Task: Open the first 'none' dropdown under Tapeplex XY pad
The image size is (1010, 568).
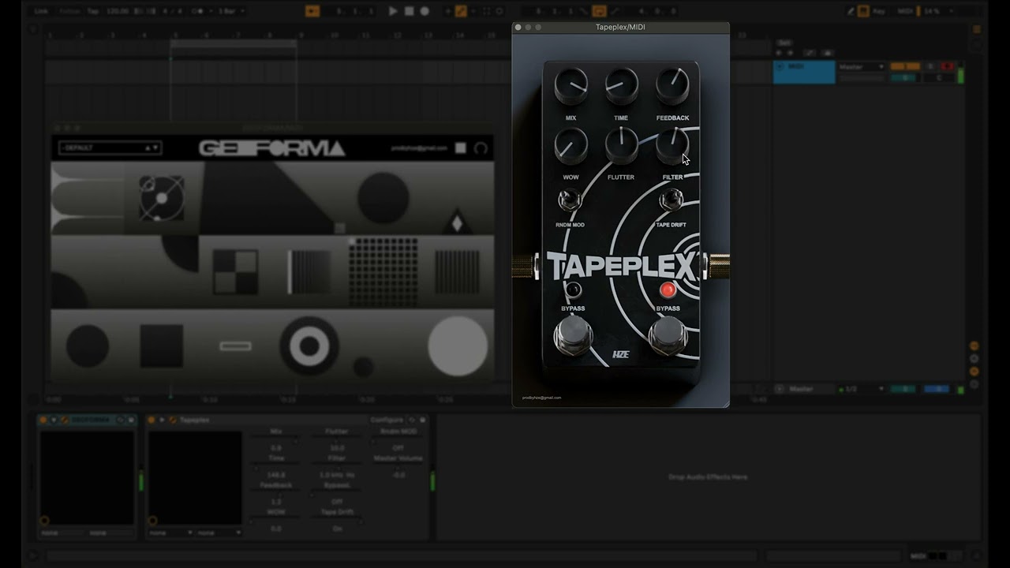Action: click(x=170, y=533)
